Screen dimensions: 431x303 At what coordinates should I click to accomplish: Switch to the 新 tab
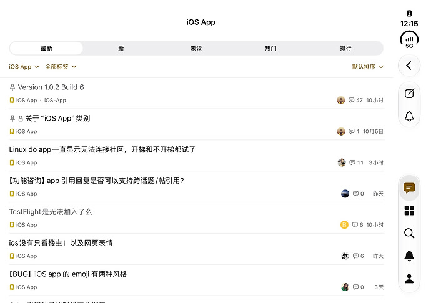[121, 48]
